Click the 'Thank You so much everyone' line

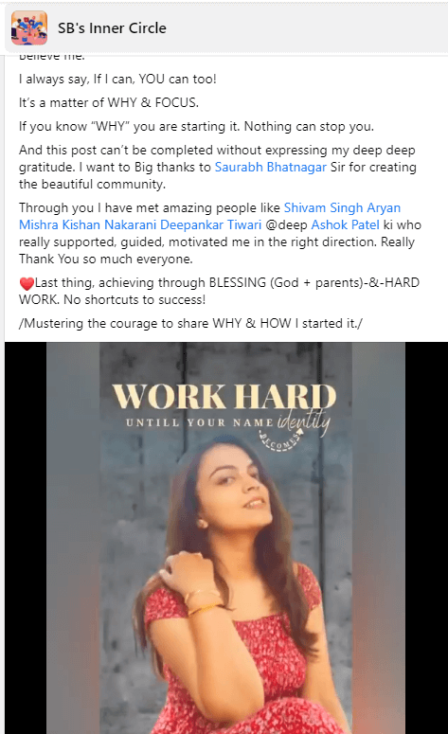(x=106, y=259)
